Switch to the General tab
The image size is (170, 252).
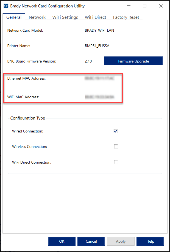(14, 17)
